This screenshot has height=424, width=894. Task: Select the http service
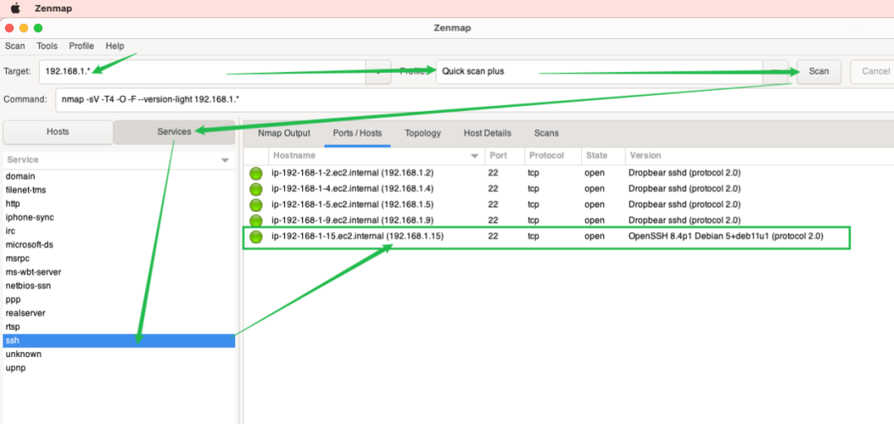(118, 204)
